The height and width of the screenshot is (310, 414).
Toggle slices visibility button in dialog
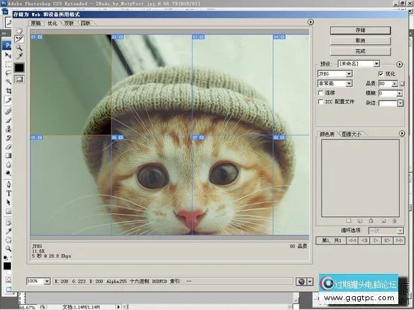coord(19,79)
